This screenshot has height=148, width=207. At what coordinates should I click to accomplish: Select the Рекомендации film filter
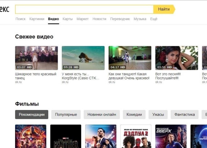[x=32, y=114]
